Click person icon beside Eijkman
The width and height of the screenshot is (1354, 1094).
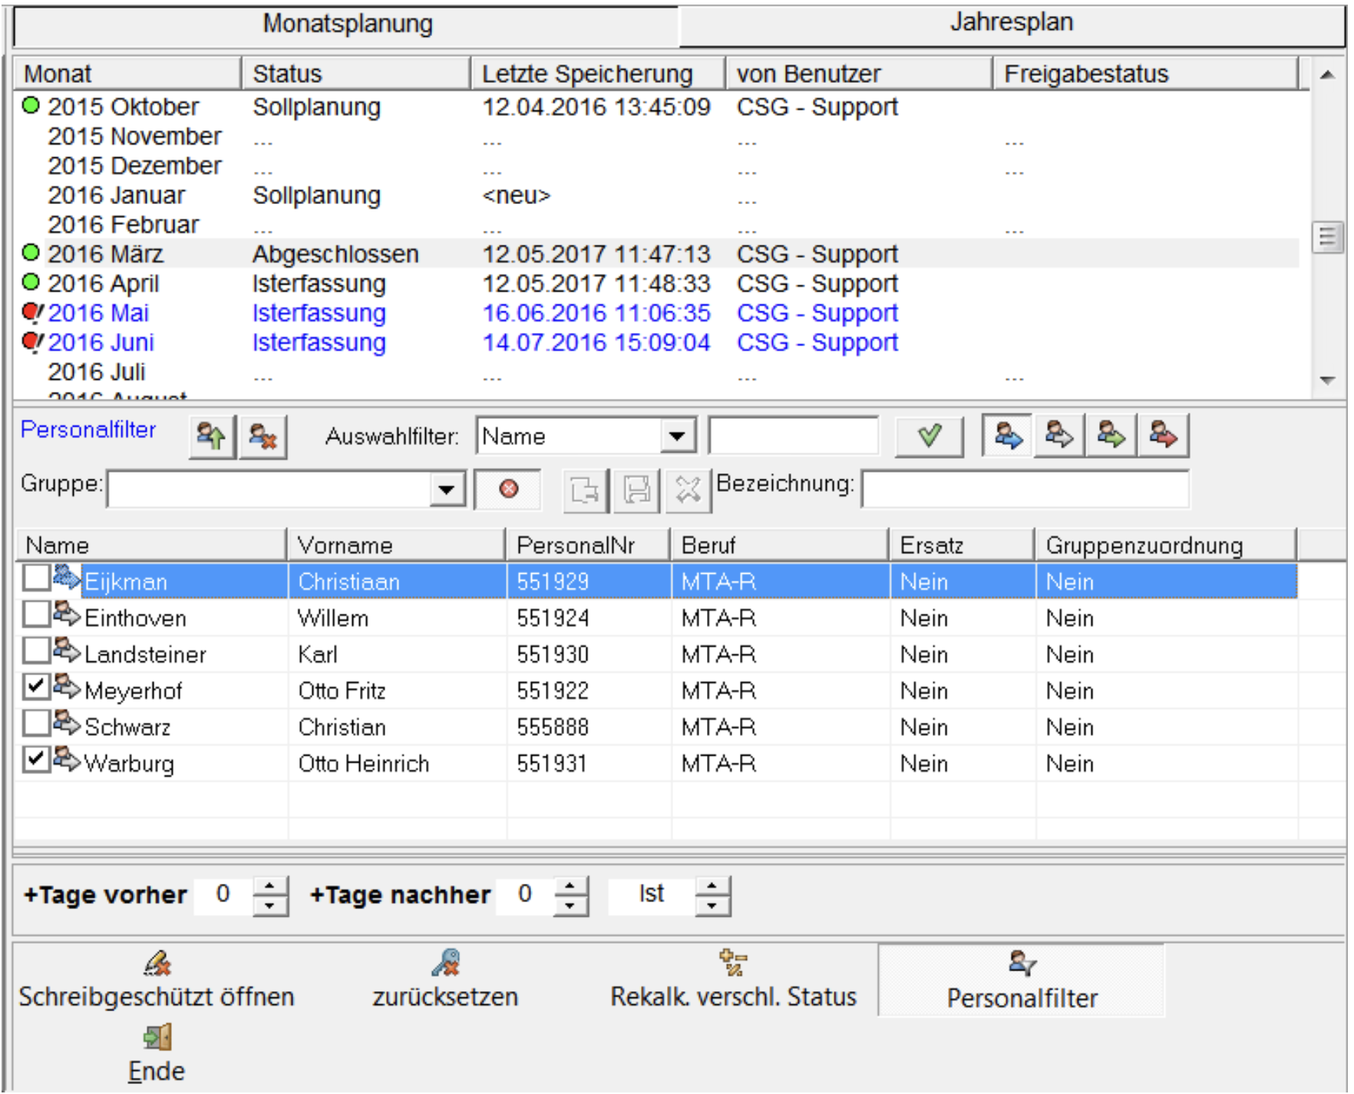(67, 577)
